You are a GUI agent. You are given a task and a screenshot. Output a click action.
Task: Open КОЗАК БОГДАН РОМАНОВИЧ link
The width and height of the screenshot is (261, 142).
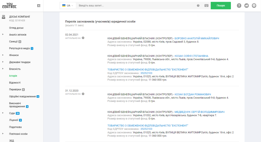point(193,94)
